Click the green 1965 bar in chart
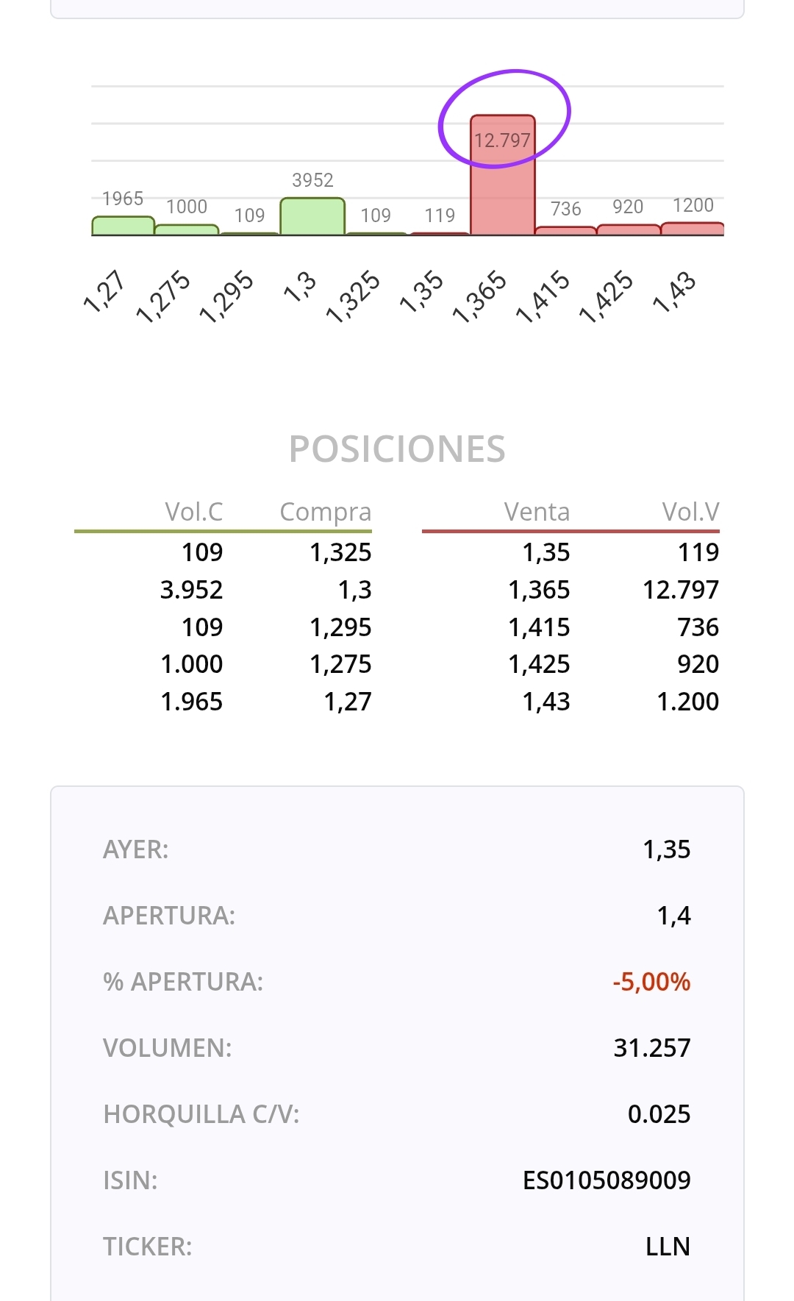This screenshot has height=1301, width=794. (123, 226)
